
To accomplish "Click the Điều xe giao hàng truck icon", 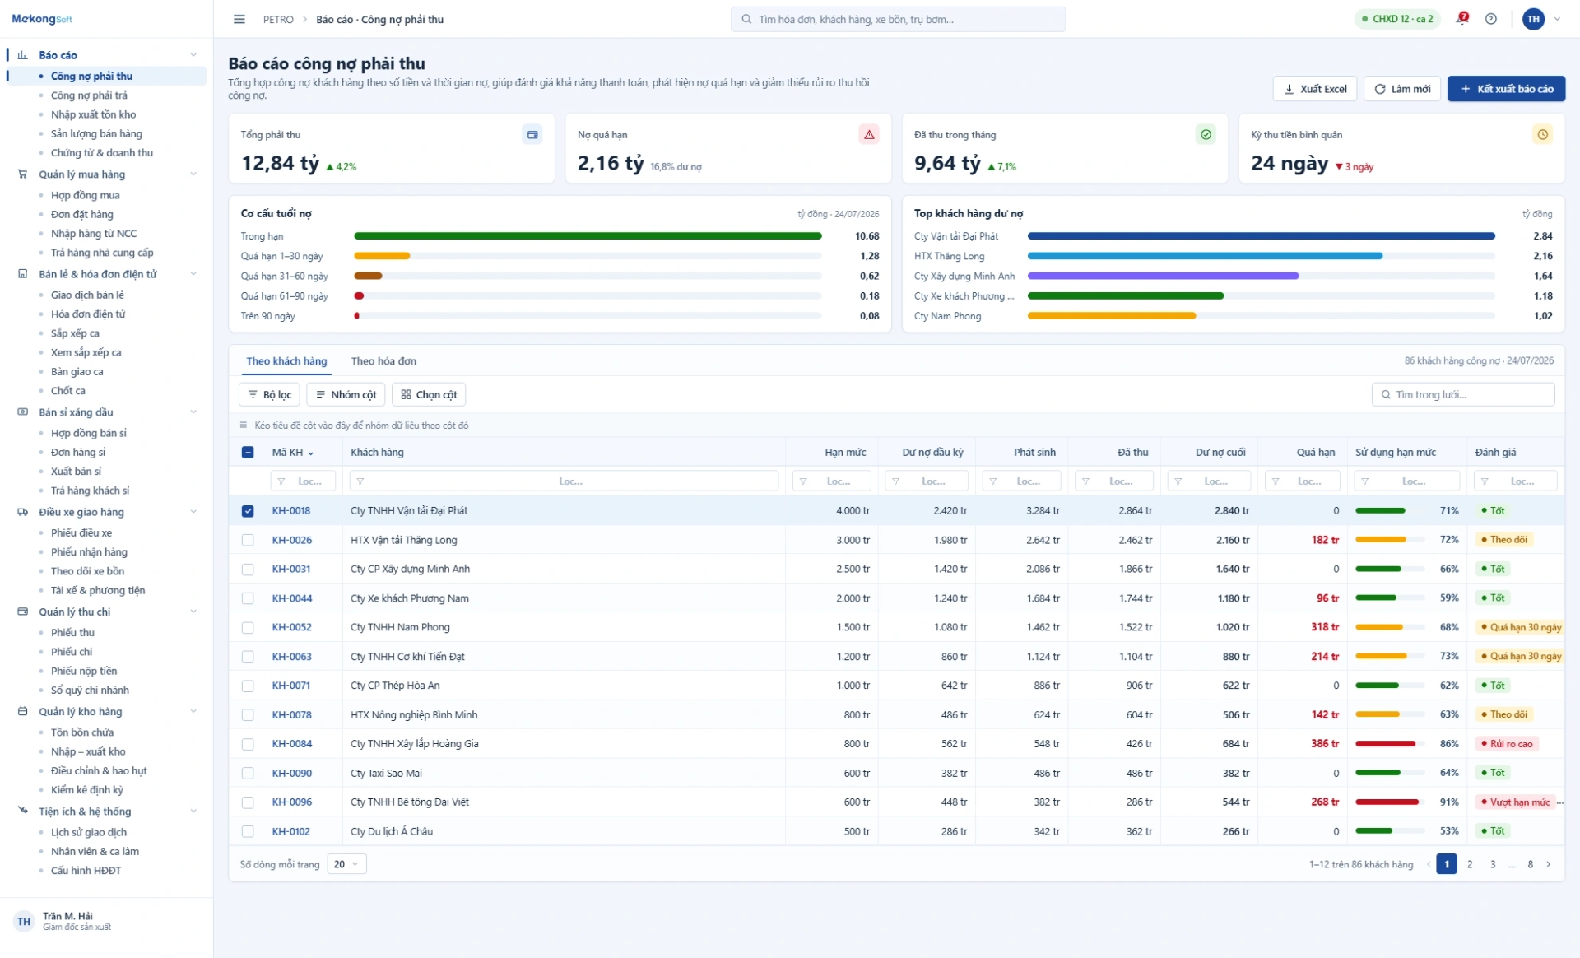I will (x=22, y=512).
